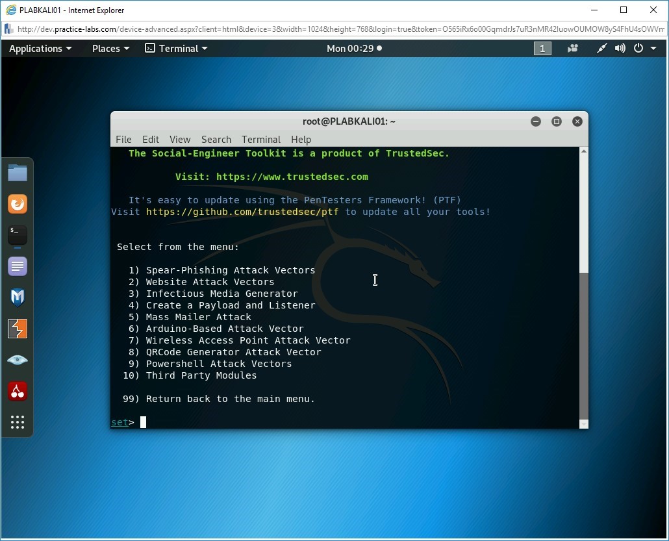Open Burp Suite from the dock
669x541 pixels.
[18, 329]
